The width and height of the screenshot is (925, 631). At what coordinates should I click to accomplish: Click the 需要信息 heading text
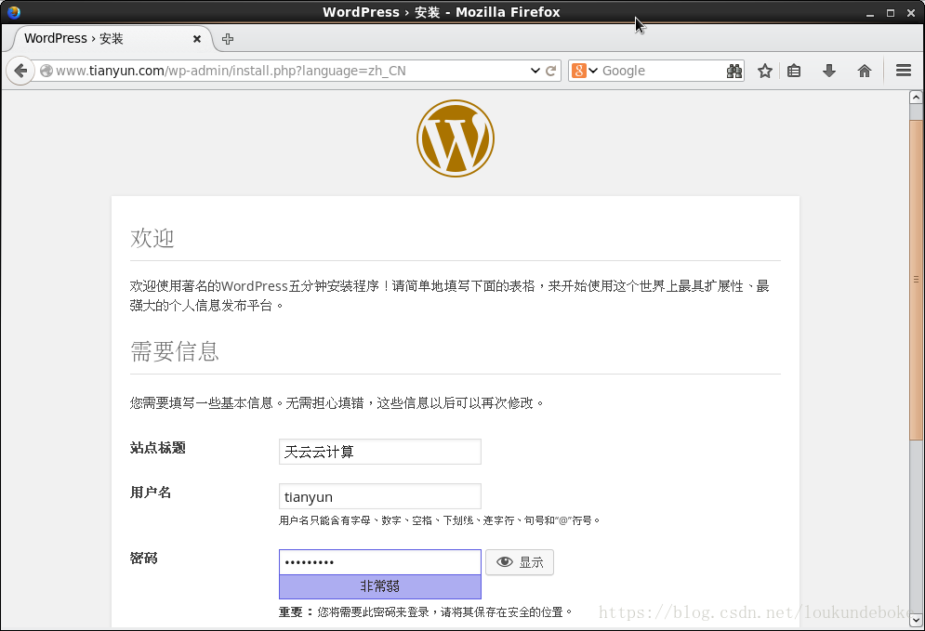pos(175,351)
